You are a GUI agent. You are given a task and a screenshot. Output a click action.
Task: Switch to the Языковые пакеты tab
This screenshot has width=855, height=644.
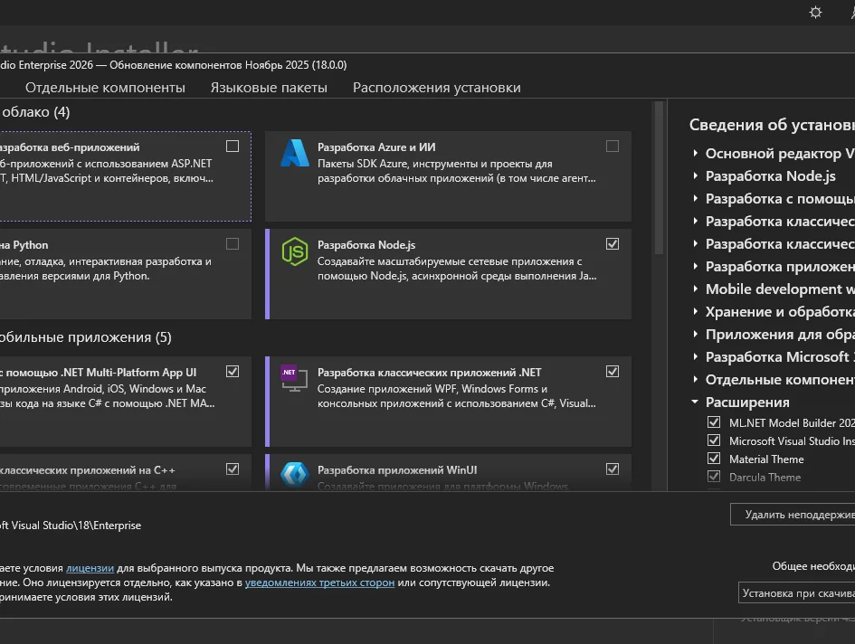click(x=269, y=88)
